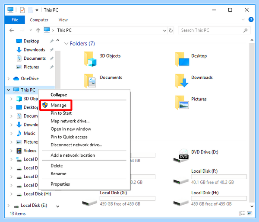
Task: Open the Recent locations dropdown arrow
Action: click(31, 30)
